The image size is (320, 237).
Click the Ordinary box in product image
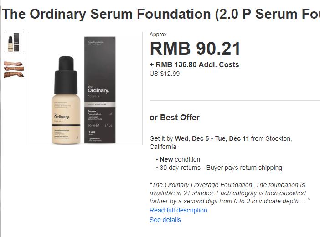tap(100, 90)
